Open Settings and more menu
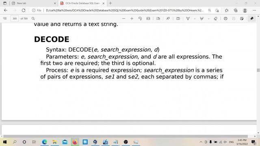This screenshot has width=260, height=146. click(x=254, y=11)
